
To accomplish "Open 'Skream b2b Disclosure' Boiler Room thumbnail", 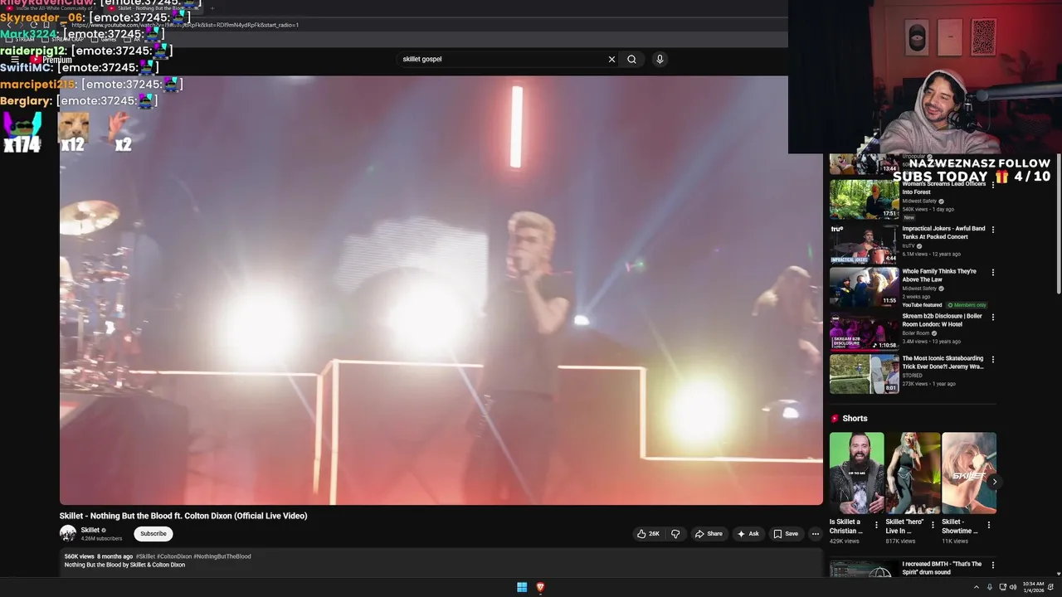I will [x=864, y=330].
